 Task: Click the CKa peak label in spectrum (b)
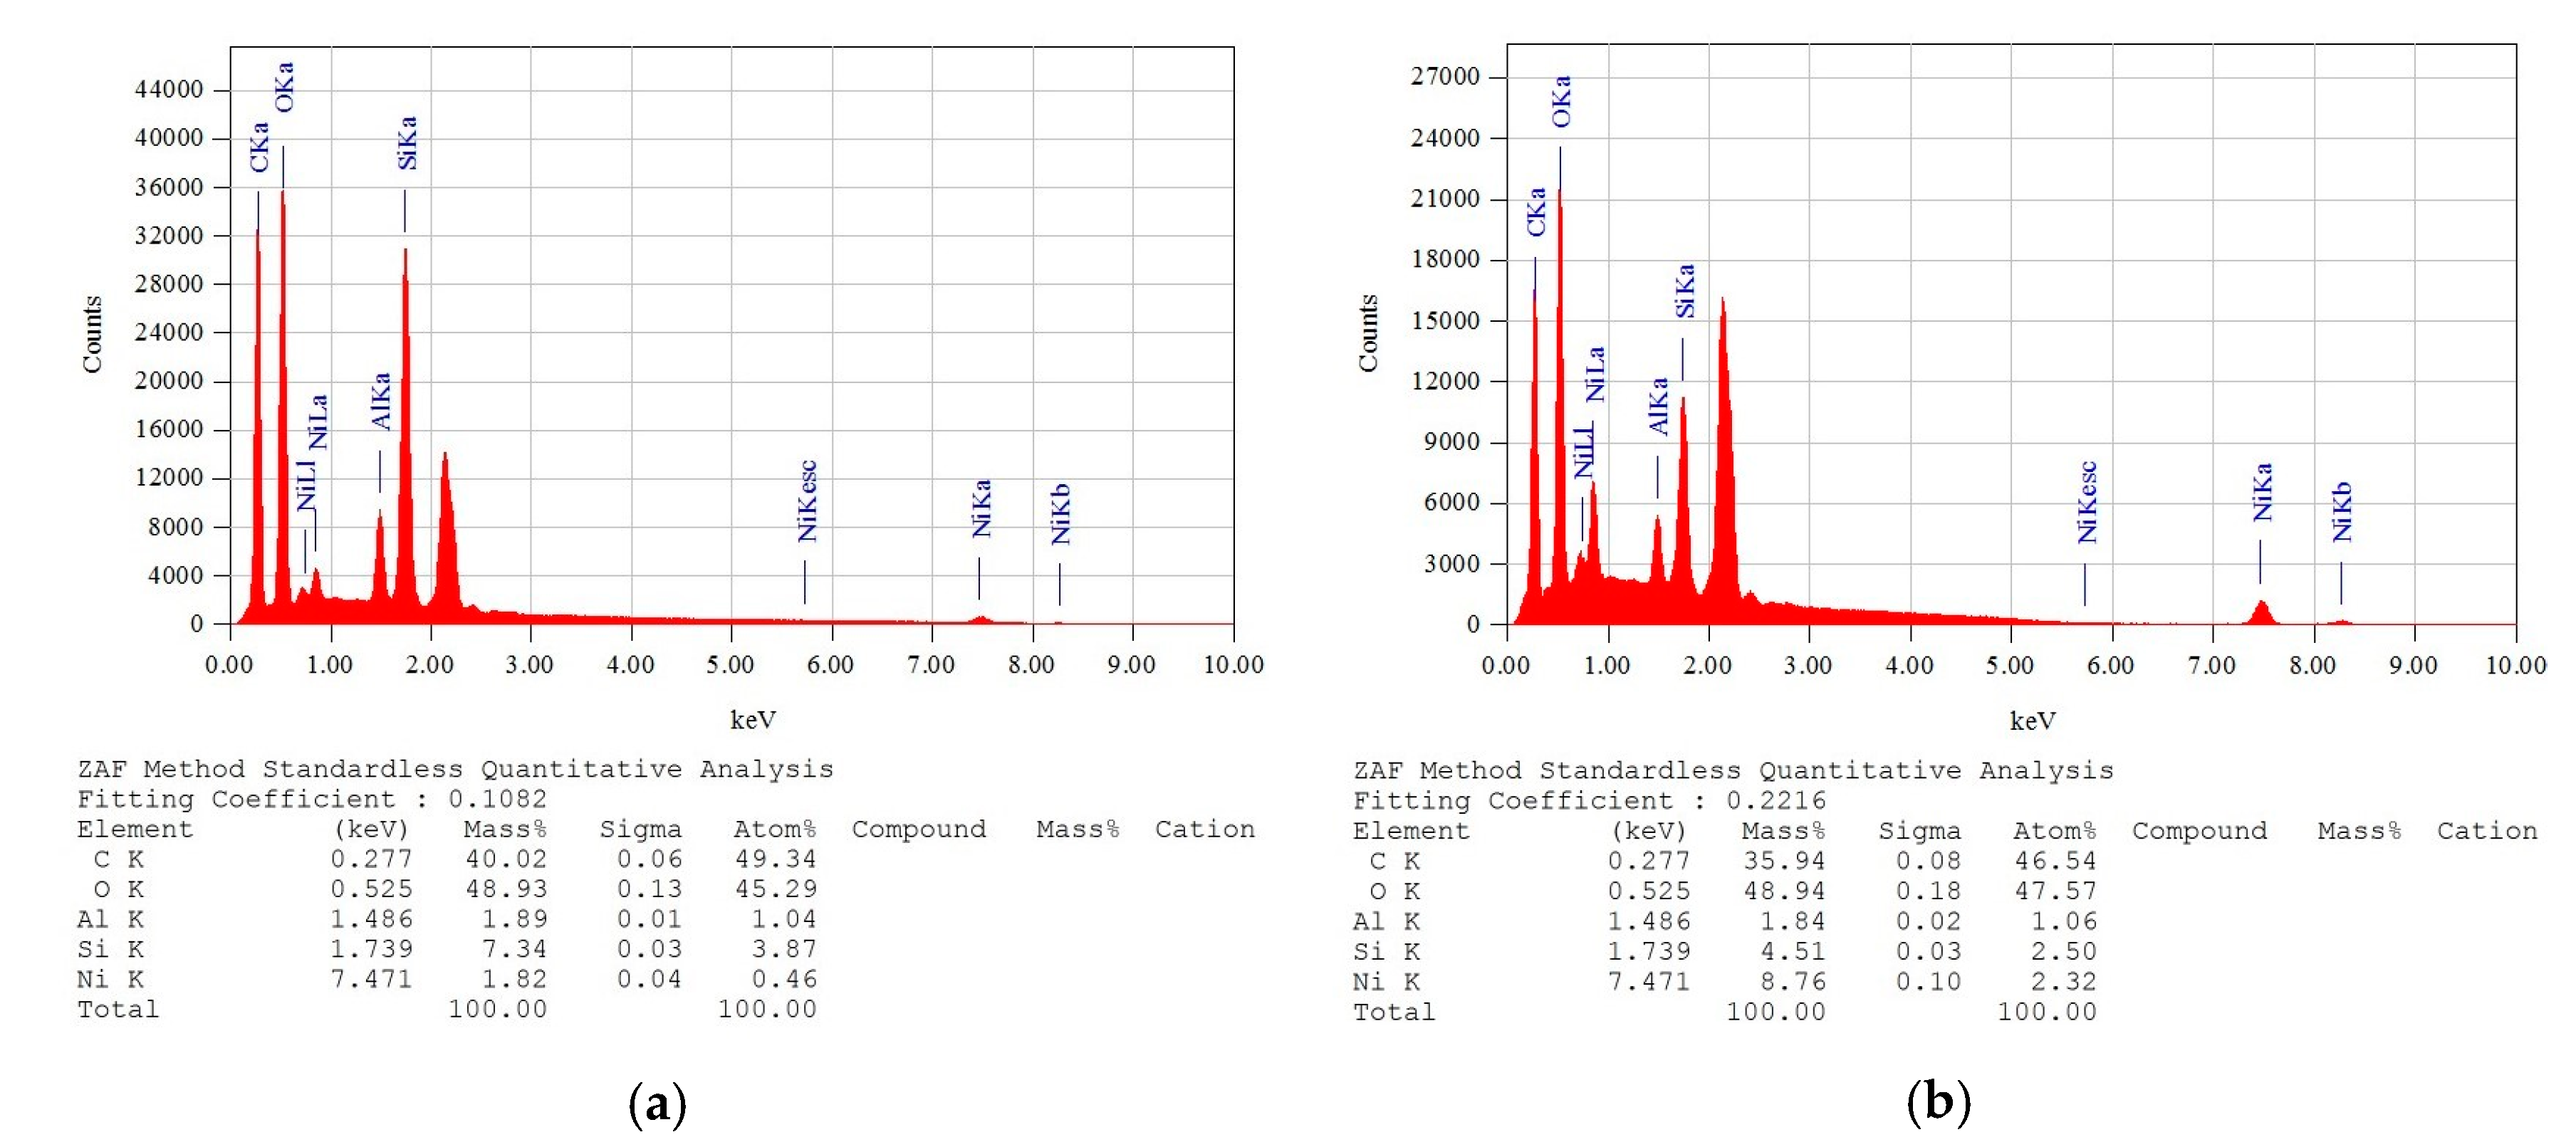pos(1536,212)
